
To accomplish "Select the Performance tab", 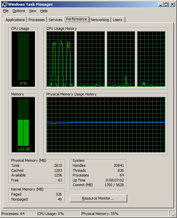I will tap(77, 19).
